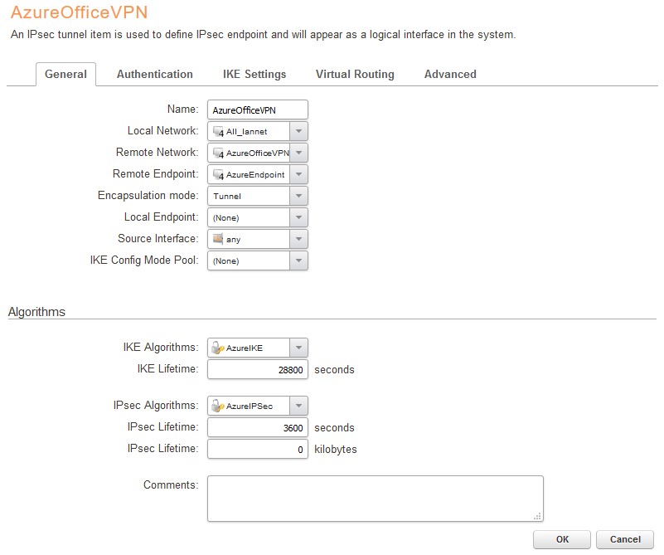The height and width of the screenshot is (555, 664).
Task: Click the AzureOfficeVPN network icon in Remote Network
Action: pos(218,153)
